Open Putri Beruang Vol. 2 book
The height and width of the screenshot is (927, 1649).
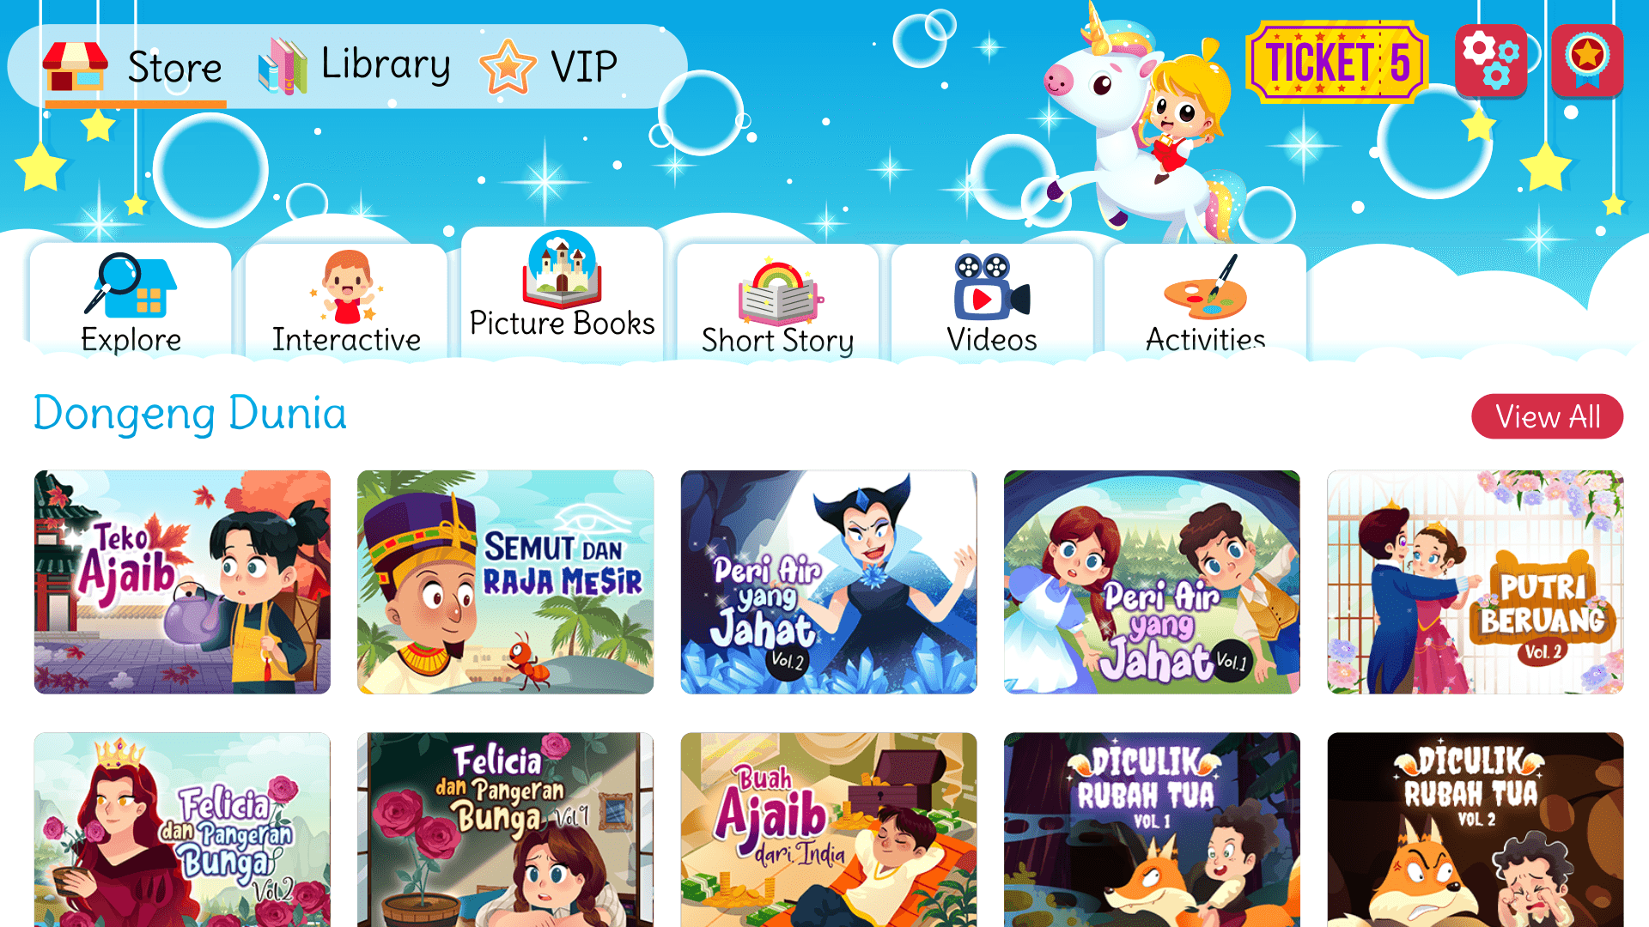[1475, 582]
